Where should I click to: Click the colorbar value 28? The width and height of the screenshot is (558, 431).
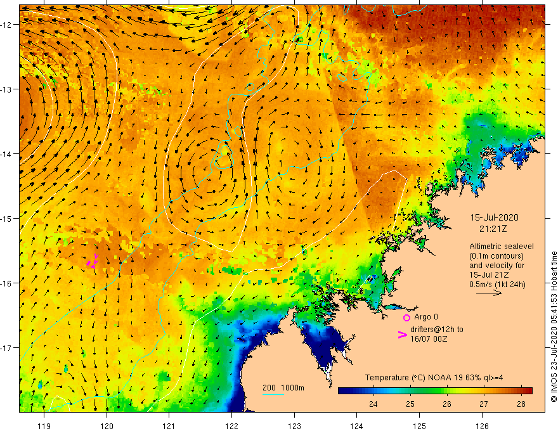tap(521, 404)
